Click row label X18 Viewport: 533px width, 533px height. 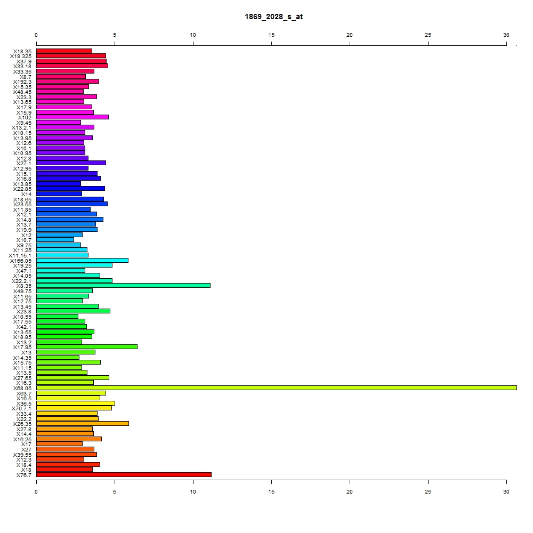pyautogui.click(x=26, y=470)
